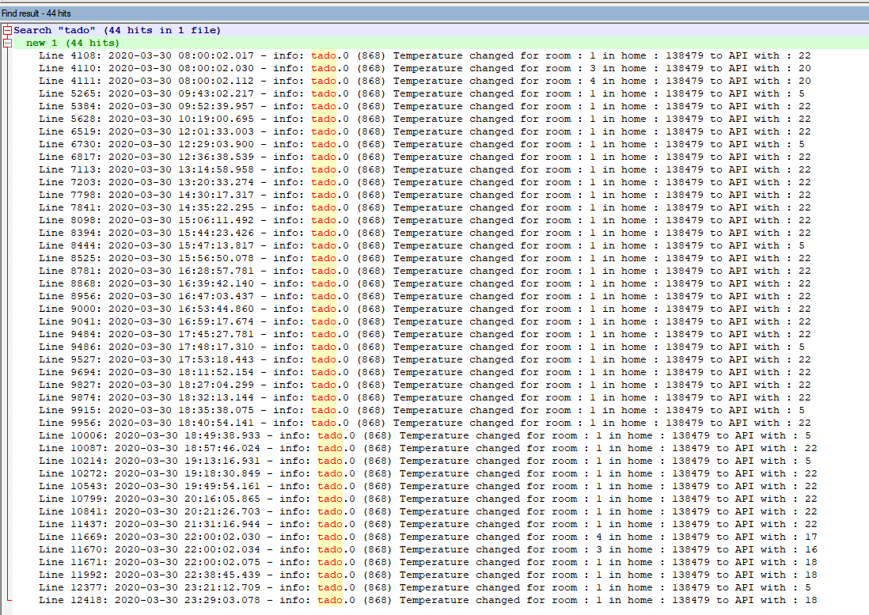This screenshot has height=615, width=869.
Task: Select result Line 12418 at 23:29:03.078
Action: click(x=428, y=601)
